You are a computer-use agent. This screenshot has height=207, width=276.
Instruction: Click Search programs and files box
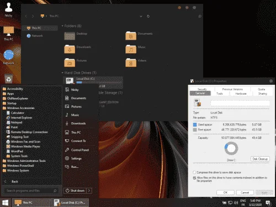click(x=31, y=190)
